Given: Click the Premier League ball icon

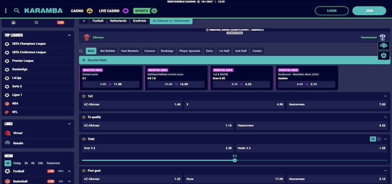Looking at the screenshot, I should tap(7, 61).
